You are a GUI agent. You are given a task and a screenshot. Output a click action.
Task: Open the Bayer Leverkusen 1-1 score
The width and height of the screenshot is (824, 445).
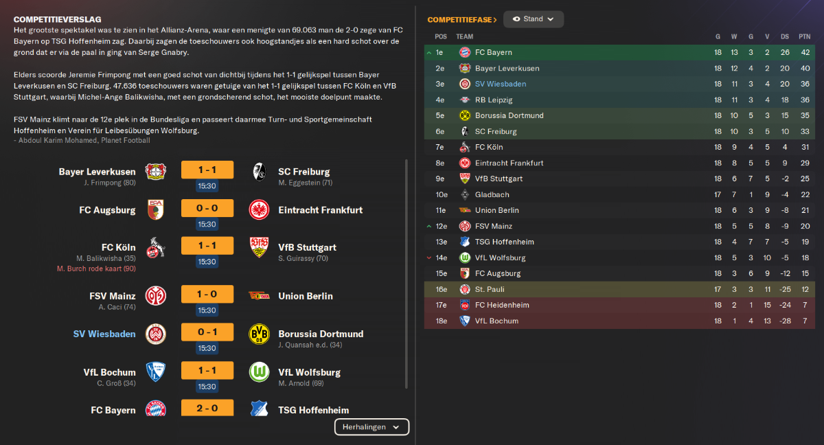[207, 170]
